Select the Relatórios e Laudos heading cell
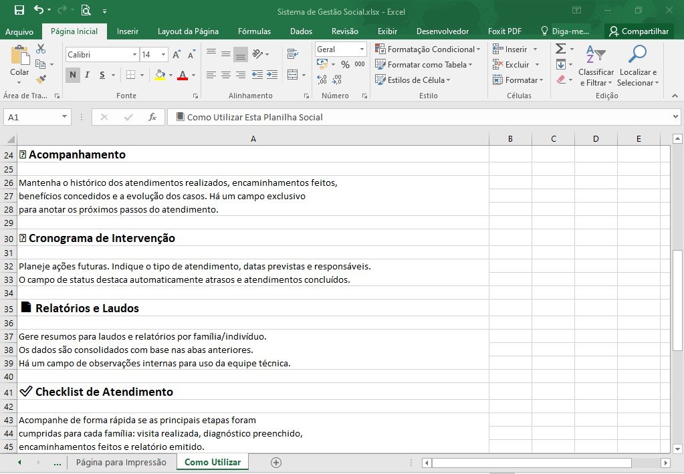 coord(253,308)
